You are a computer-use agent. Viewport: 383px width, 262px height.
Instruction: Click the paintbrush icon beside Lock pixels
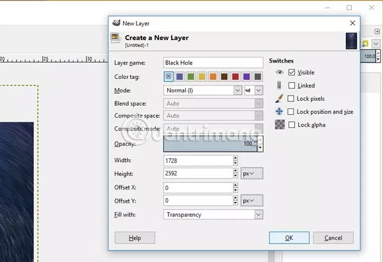[x=279, y=98]
